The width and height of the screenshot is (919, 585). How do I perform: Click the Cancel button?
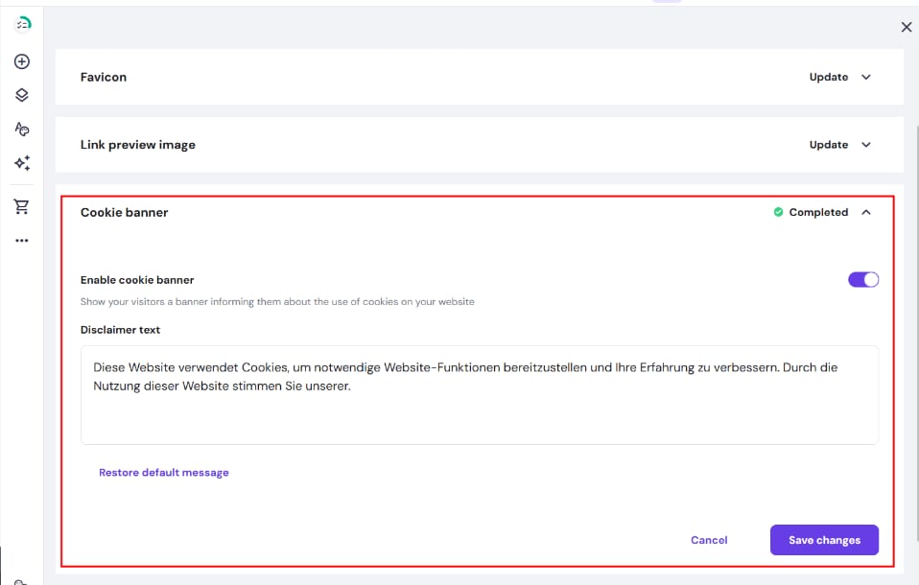click(x=709, y=540)
